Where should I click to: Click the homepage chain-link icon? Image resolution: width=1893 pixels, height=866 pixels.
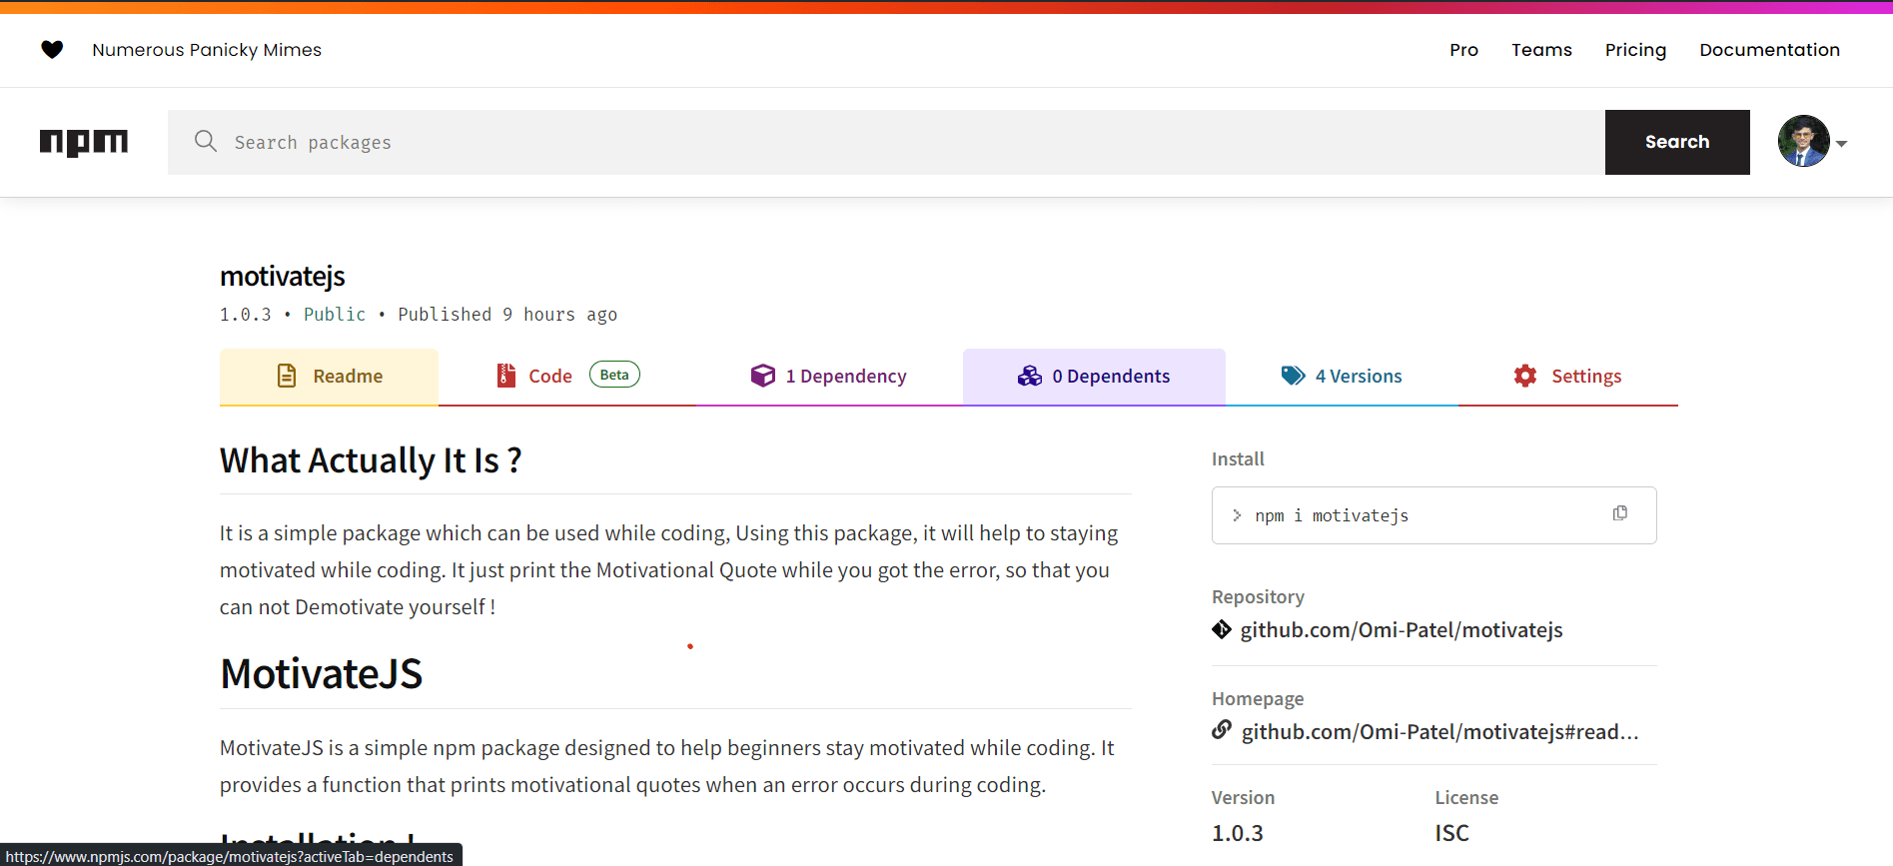pyautogui.click(x=1222, y=730)
